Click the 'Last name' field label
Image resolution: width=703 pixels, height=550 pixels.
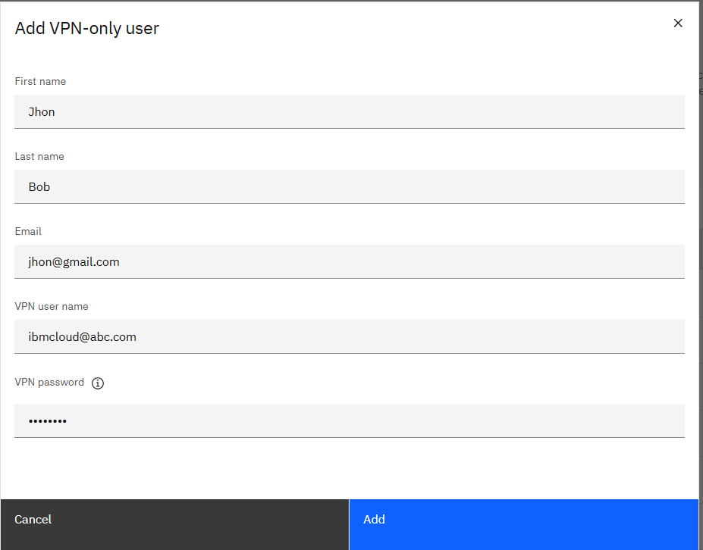[x=39, y=156]
